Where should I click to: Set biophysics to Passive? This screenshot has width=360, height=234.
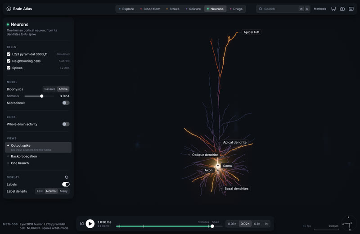49,89
